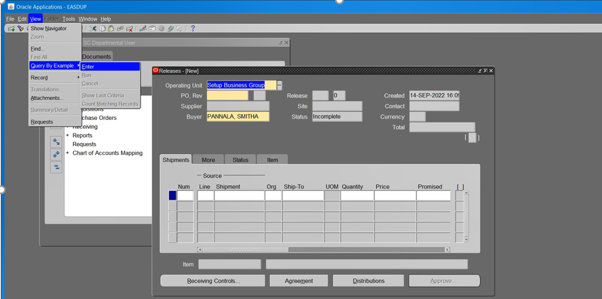Click the first row Shipment cell
This screenshot has height=299, width=602.
click(x=239, y=195)
